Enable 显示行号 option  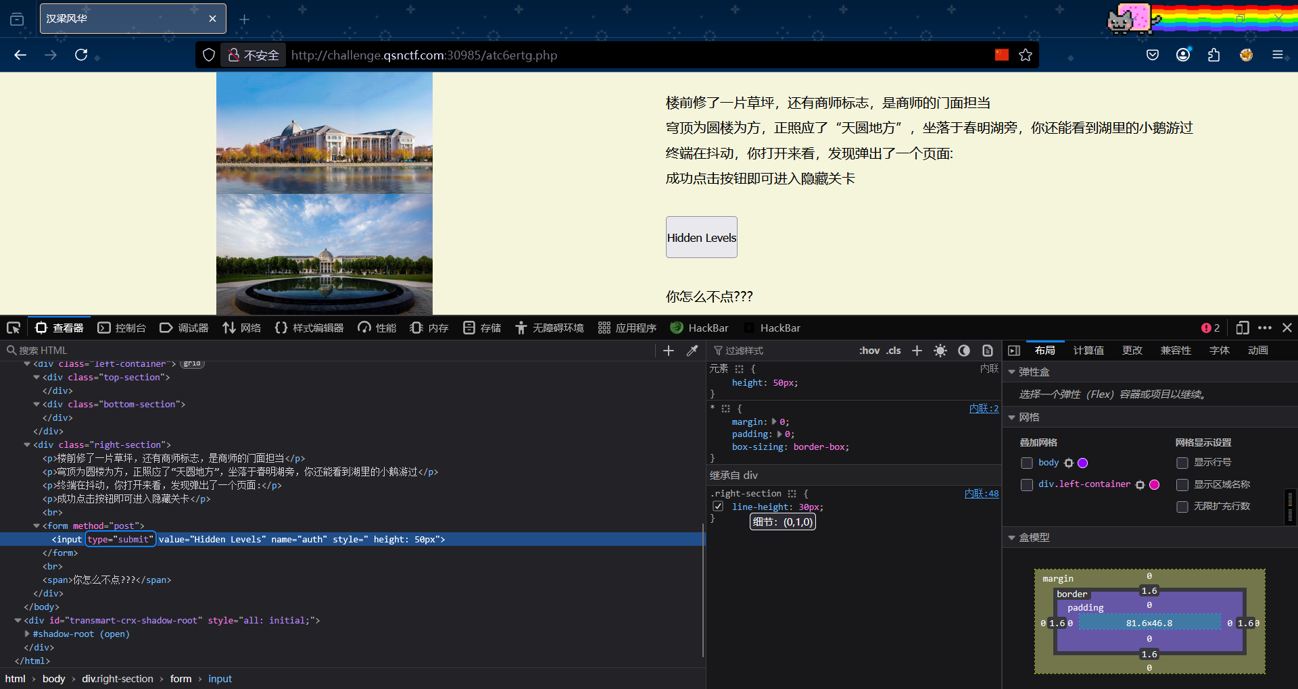(1182, 463)
